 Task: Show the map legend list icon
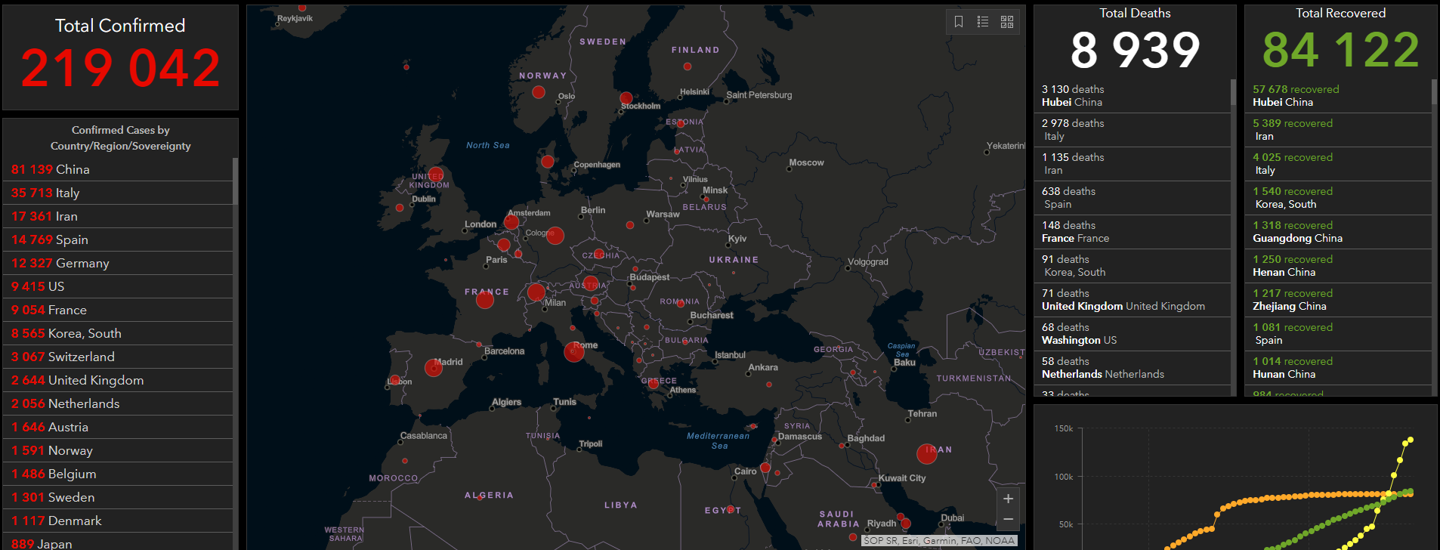[983, 22]
